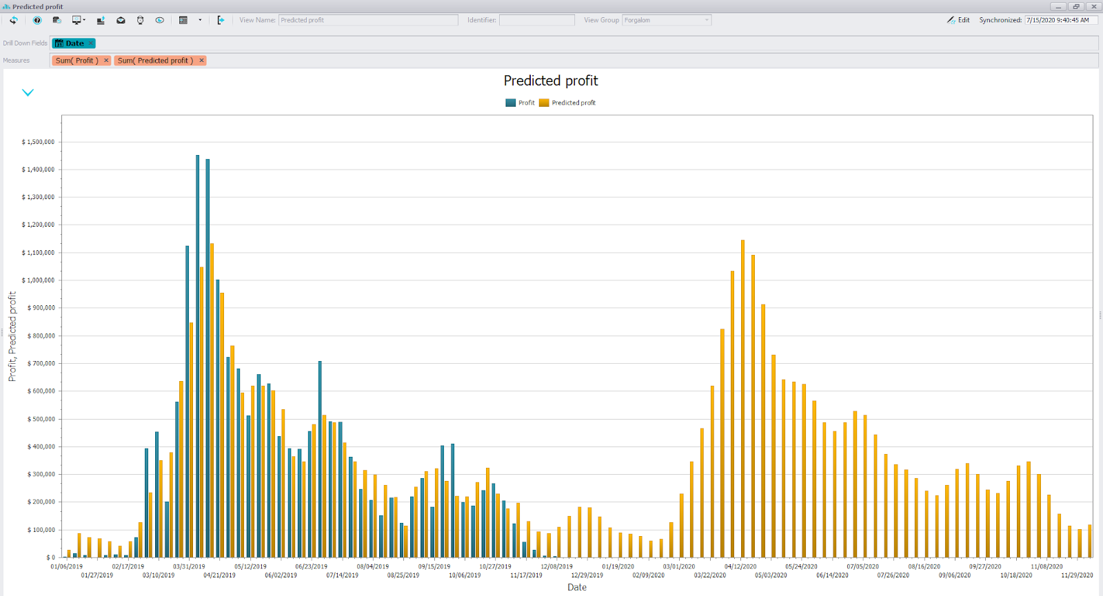Focus the View Name input field

pyautogui.click(x=368, y=20)
